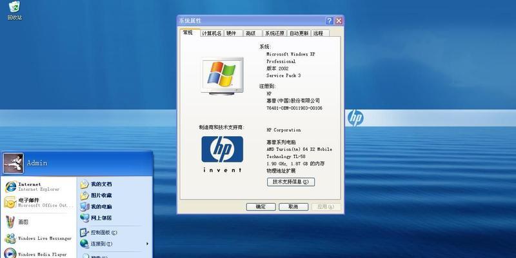The height and width of the screenshot is (258, 516).
Task: Launch the Windows Media Player icon
Action: coord(10,253)
